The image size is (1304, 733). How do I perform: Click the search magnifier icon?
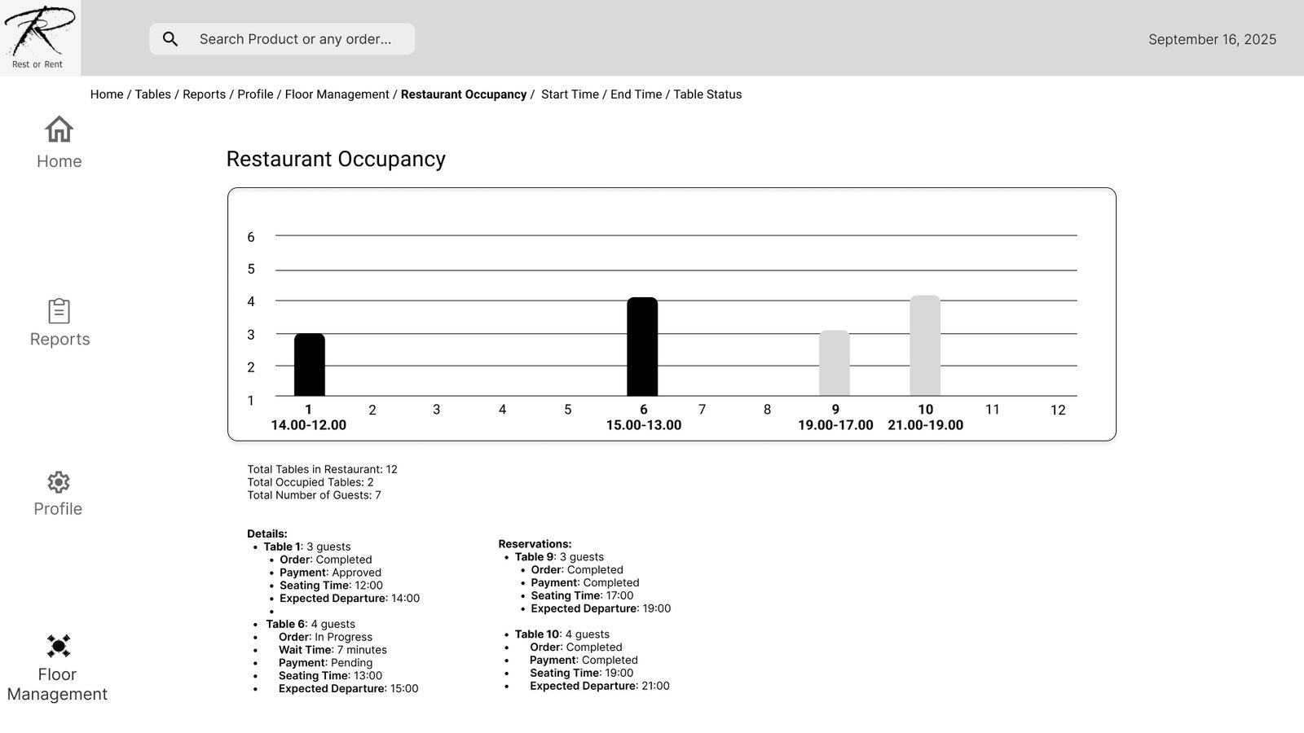click(170, 39)
